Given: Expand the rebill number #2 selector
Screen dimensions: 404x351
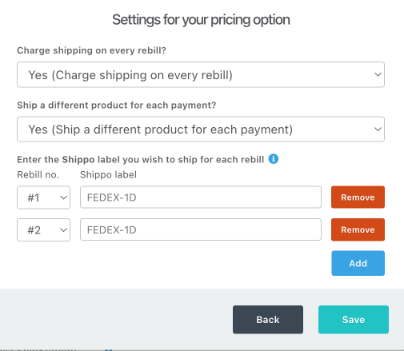Looking at the screenshot, I should pos(44,230).
